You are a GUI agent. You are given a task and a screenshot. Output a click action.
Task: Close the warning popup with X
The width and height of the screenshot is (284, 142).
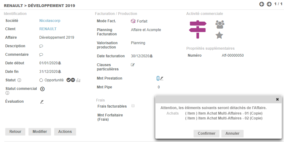[277, 99]
